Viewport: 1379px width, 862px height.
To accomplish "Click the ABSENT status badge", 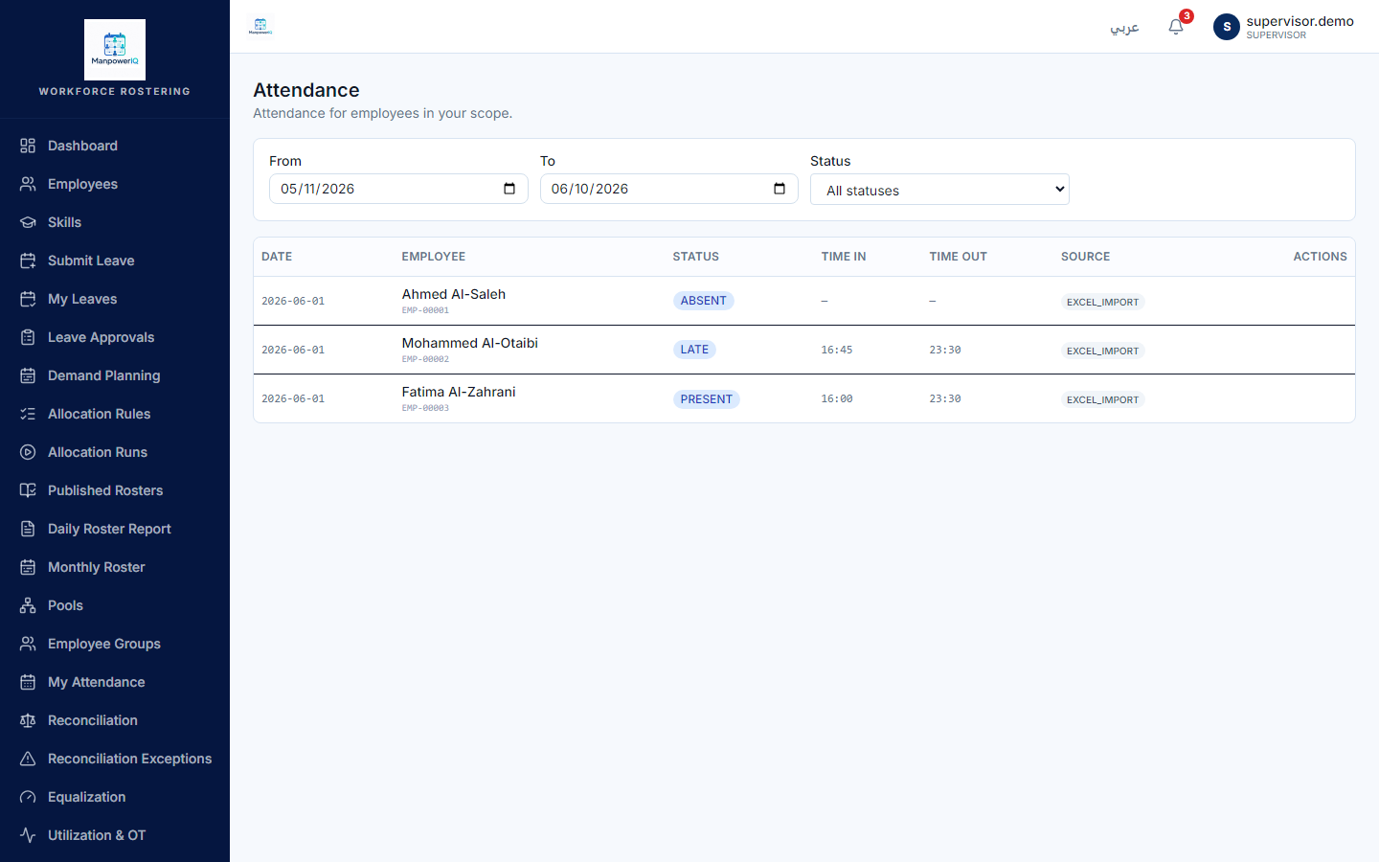I will click(704, 301).
